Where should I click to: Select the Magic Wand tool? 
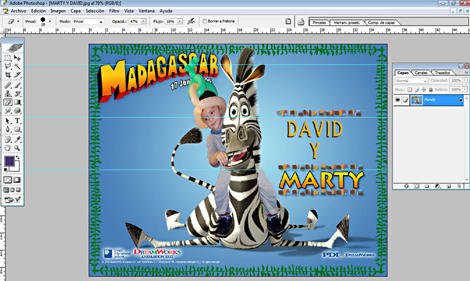17,66
